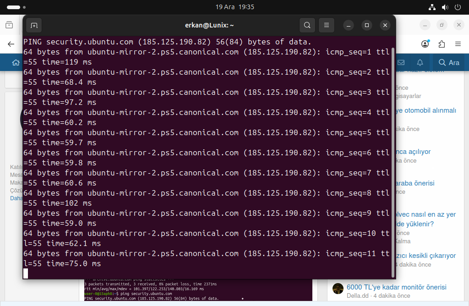The width and height of the screenshot is (469, 306).
Task: Open the thread about otomobil alınmalı
Action: click(426, 110)
